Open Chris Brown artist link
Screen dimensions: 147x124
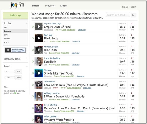click(x=49, y=82)
